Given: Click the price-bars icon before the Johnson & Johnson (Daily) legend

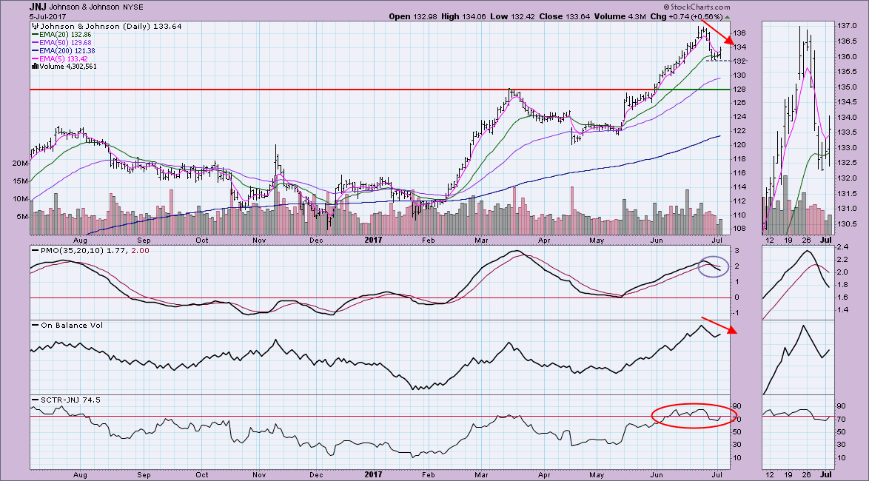Looking at the screenshot, I should click(33, 26).
